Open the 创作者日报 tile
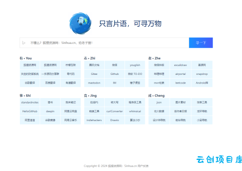The height and width of the screenshot is (171, 242). pos(180,111)
